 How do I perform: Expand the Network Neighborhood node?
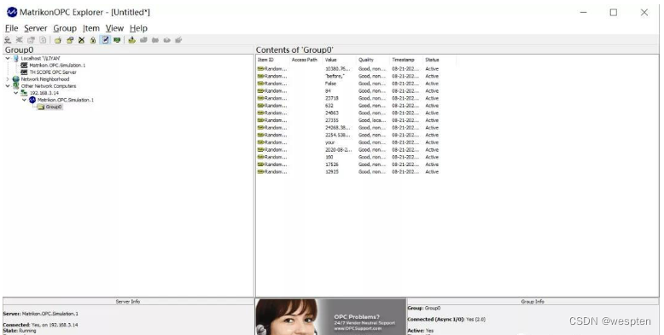[x=8, y=79]
